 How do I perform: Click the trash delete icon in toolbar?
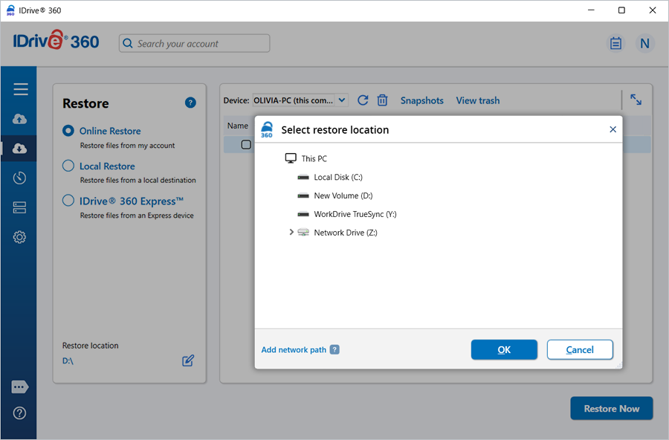pos(382,100)
